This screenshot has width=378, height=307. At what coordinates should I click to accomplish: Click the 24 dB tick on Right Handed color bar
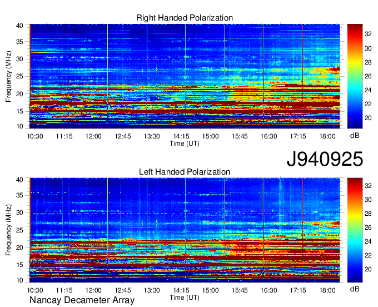pos(368,90)
